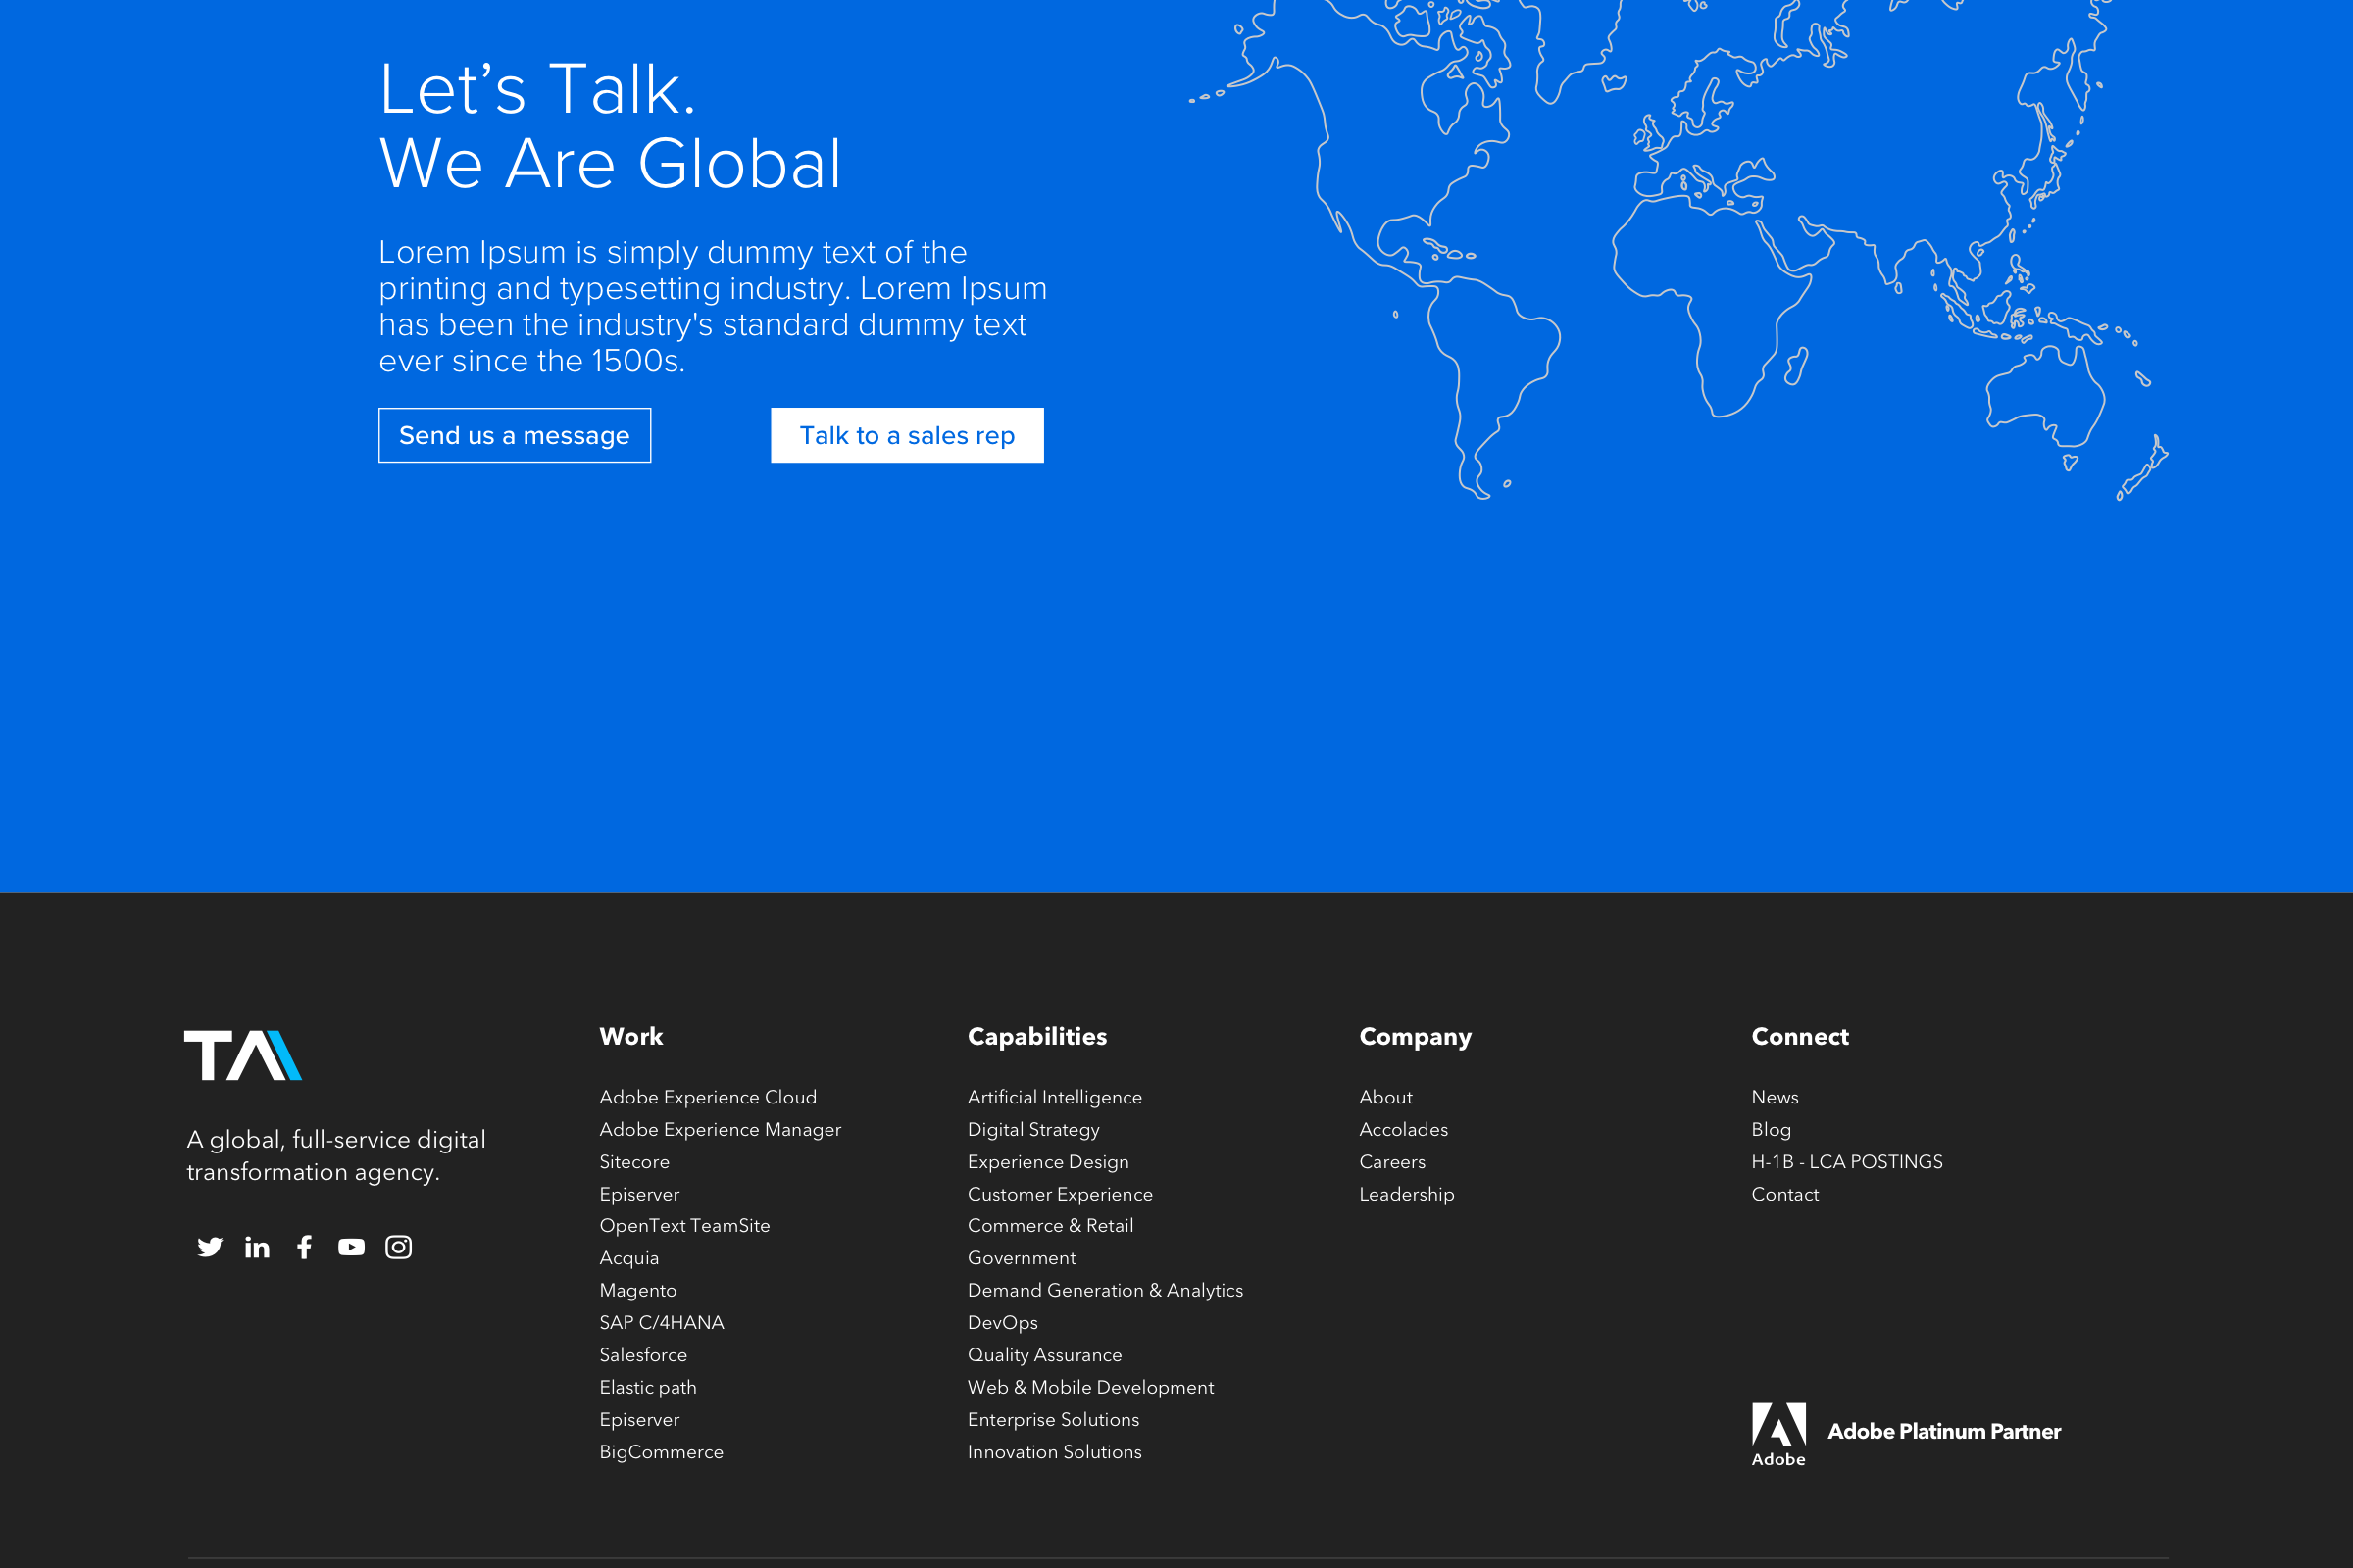Go to the Careers page link
The image size is (2353, 1568).
[1391, 1162]
